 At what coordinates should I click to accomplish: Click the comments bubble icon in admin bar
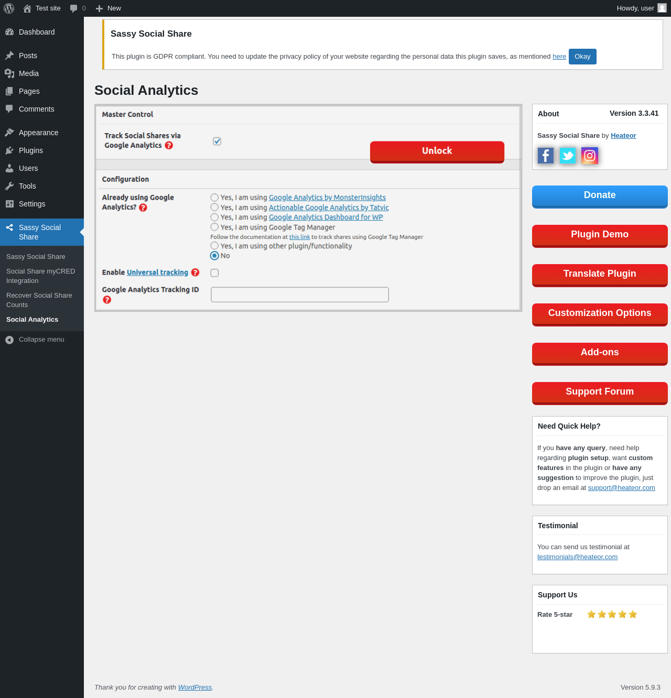(x=74, y=8)
